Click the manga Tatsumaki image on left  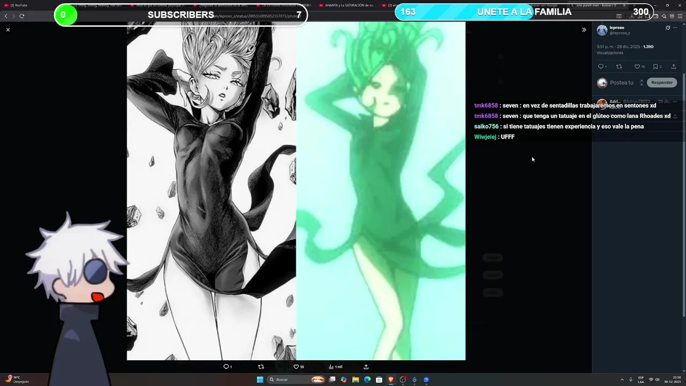coord(211,191)
